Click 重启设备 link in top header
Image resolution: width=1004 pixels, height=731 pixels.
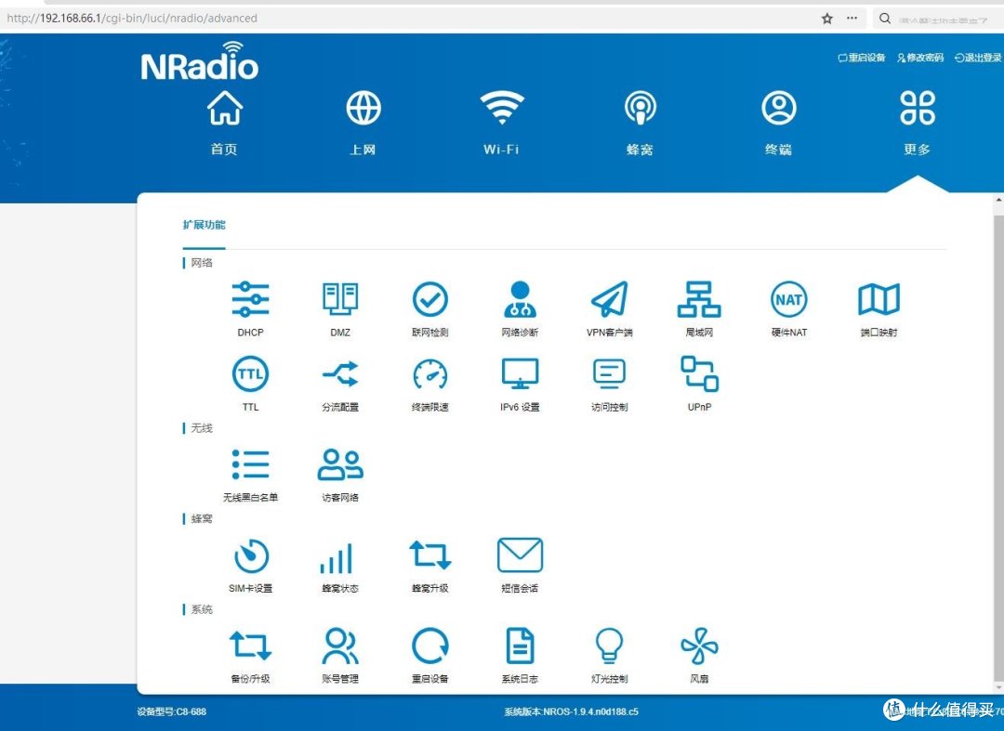(861, 58)
